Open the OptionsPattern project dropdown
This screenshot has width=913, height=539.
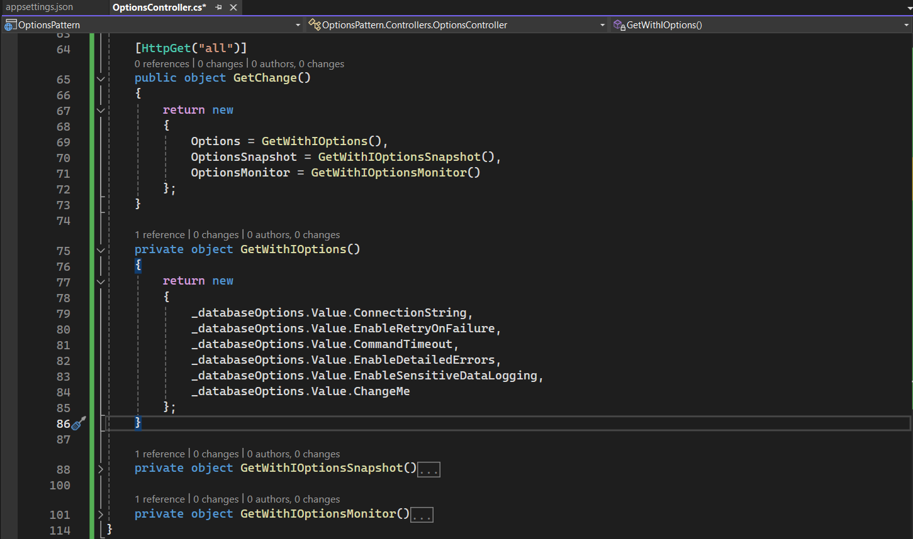298,25
